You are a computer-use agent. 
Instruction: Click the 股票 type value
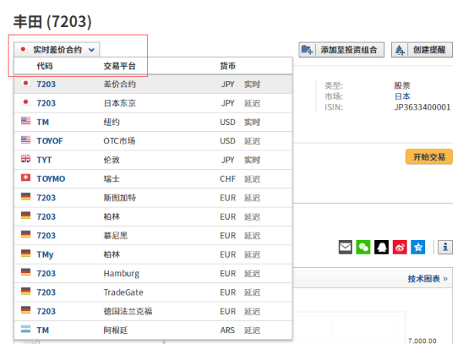tap(402, 86)
